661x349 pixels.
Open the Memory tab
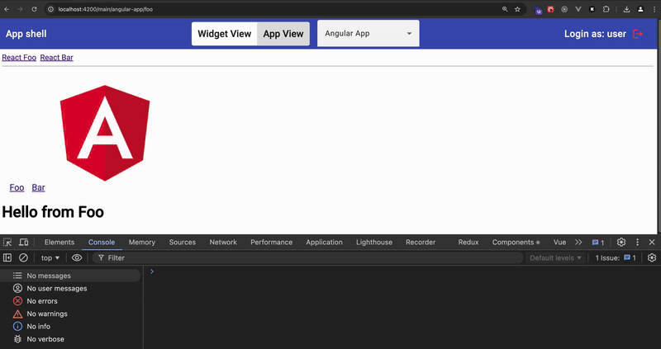(141, 242)
